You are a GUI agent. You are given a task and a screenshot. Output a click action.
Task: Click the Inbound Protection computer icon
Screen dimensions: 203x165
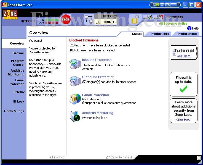(x=75, y=64)
